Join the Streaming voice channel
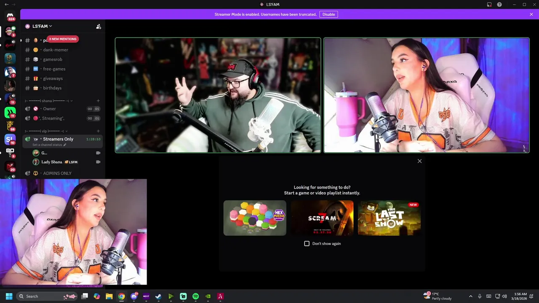This screenshot has width=539, height=303. click(63, 118)
